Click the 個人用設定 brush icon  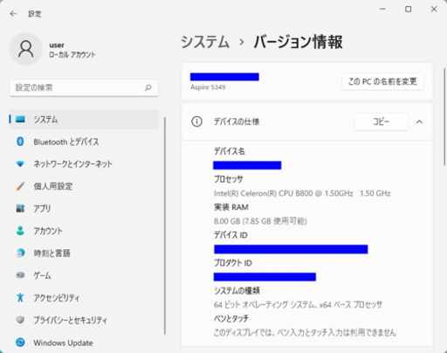20,186
